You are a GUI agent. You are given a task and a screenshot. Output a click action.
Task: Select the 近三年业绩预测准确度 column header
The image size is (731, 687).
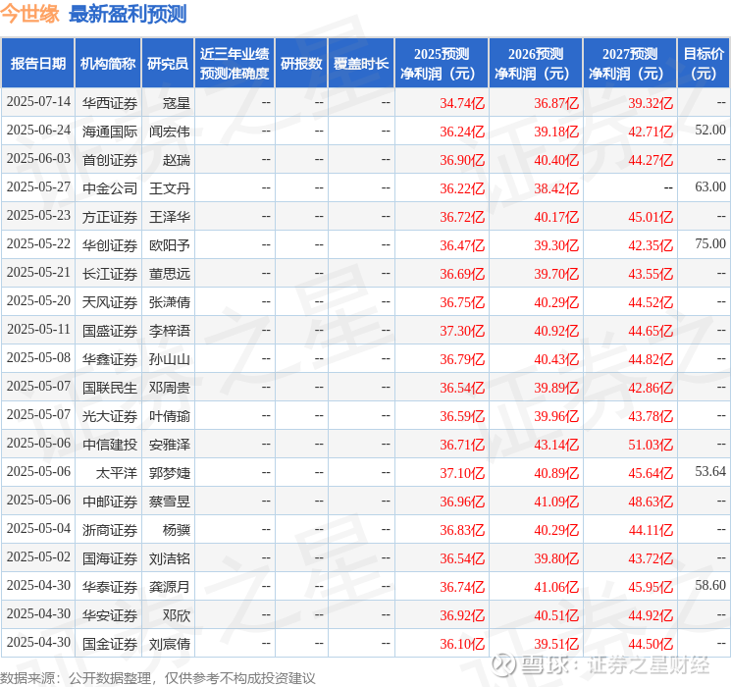(235, 64)
